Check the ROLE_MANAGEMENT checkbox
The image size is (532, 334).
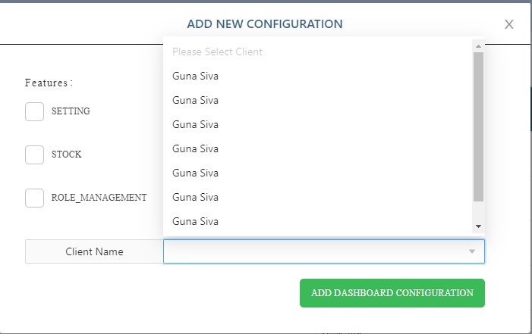click(x=34, y=198)
